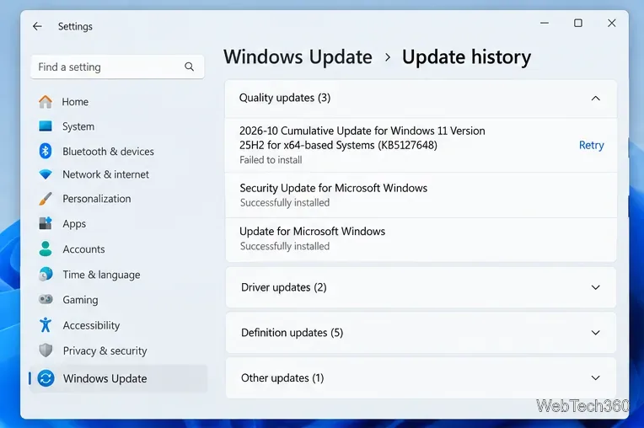Click the Apps icon in sidebar
The height and width of the screenshot is (428, 644).
click(x=46, y=223)
